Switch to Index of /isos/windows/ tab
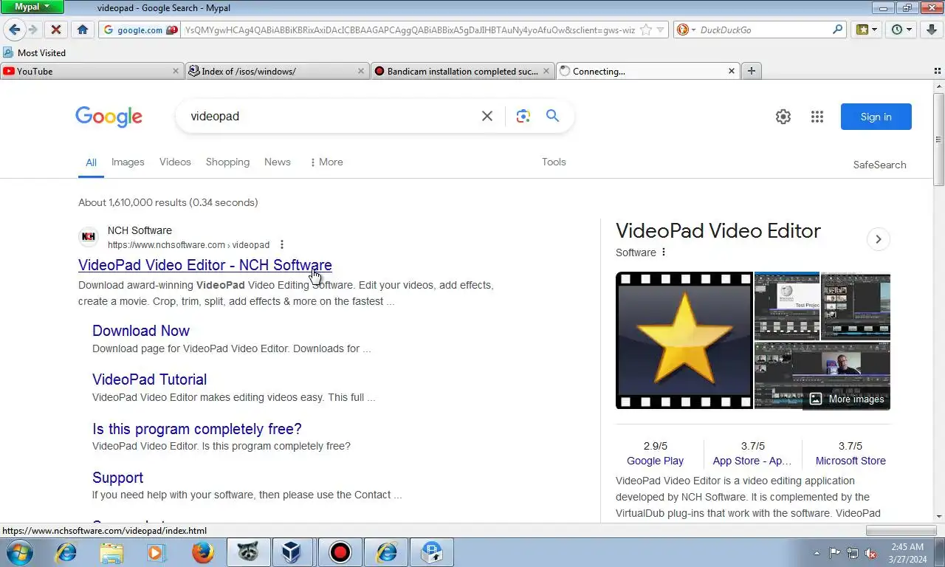945x567 pixels. point(278,71)
